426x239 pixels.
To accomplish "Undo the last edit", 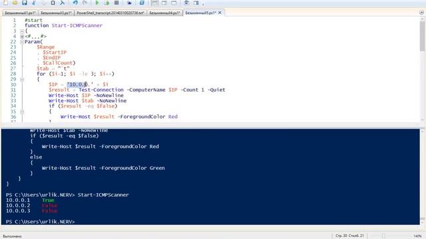I will (75, 3).
